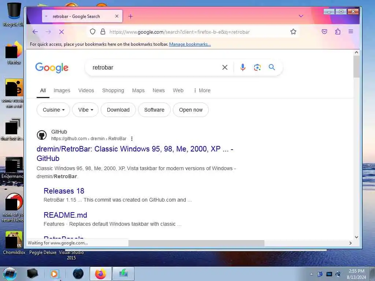Open the Firefox hamburger menu

coord(351,31)
